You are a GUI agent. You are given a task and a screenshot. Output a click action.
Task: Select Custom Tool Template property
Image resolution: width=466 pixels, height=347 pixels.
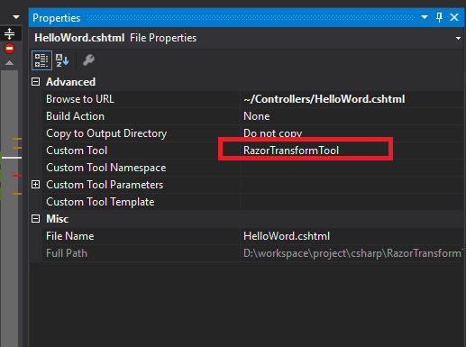point(100,202)
